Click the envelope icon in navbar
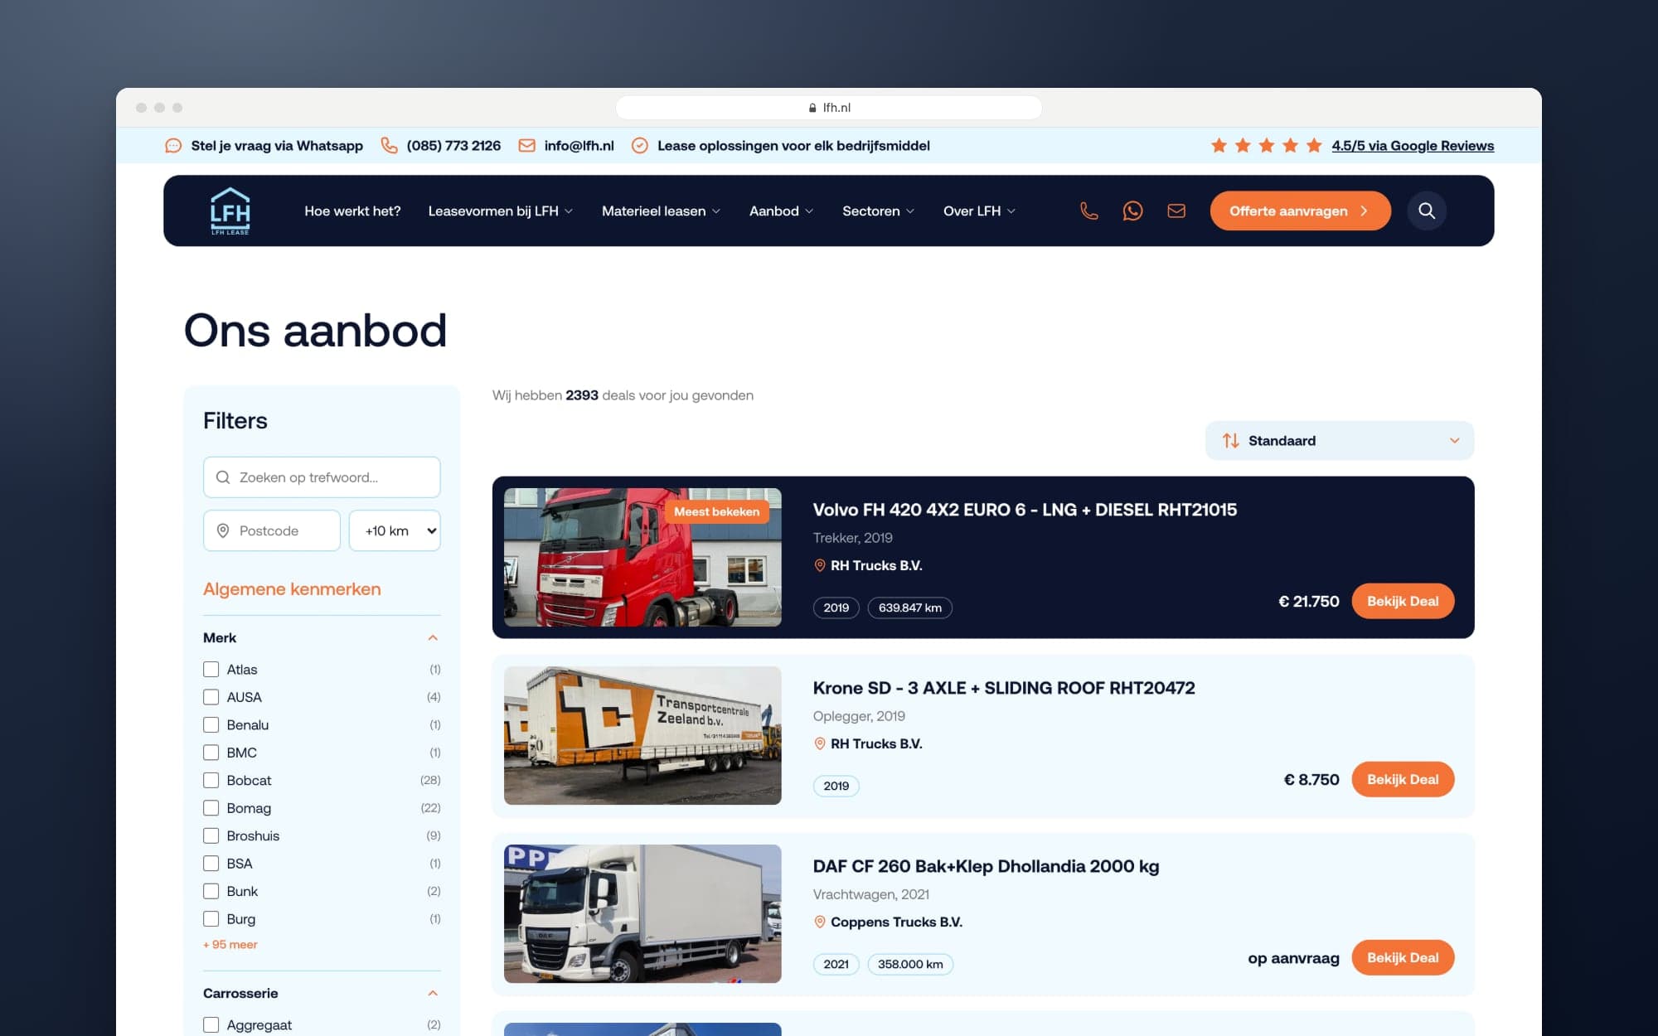The height and width of the screenshot is (1036, 1658). [x=1176, y=211]
